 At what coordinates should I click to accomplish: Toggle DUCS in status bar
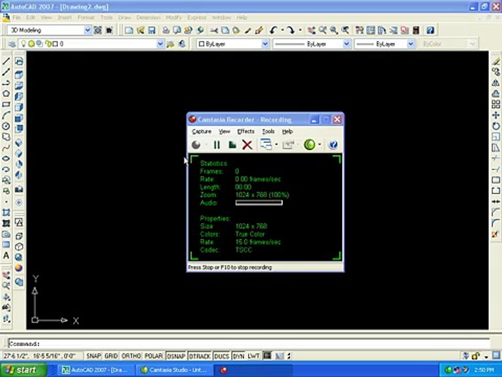click(222, 356)
